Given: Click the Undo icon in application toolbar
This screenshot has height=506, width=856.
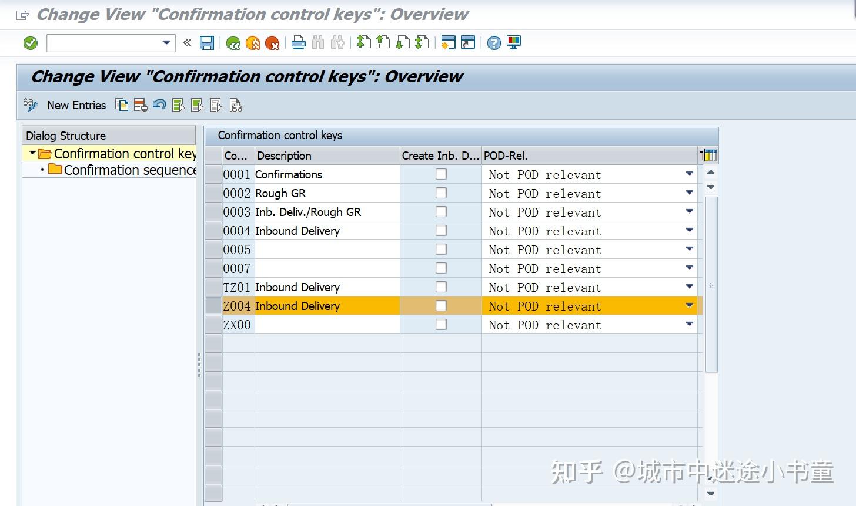Looking at the screenshot, I should click(159, 105).
